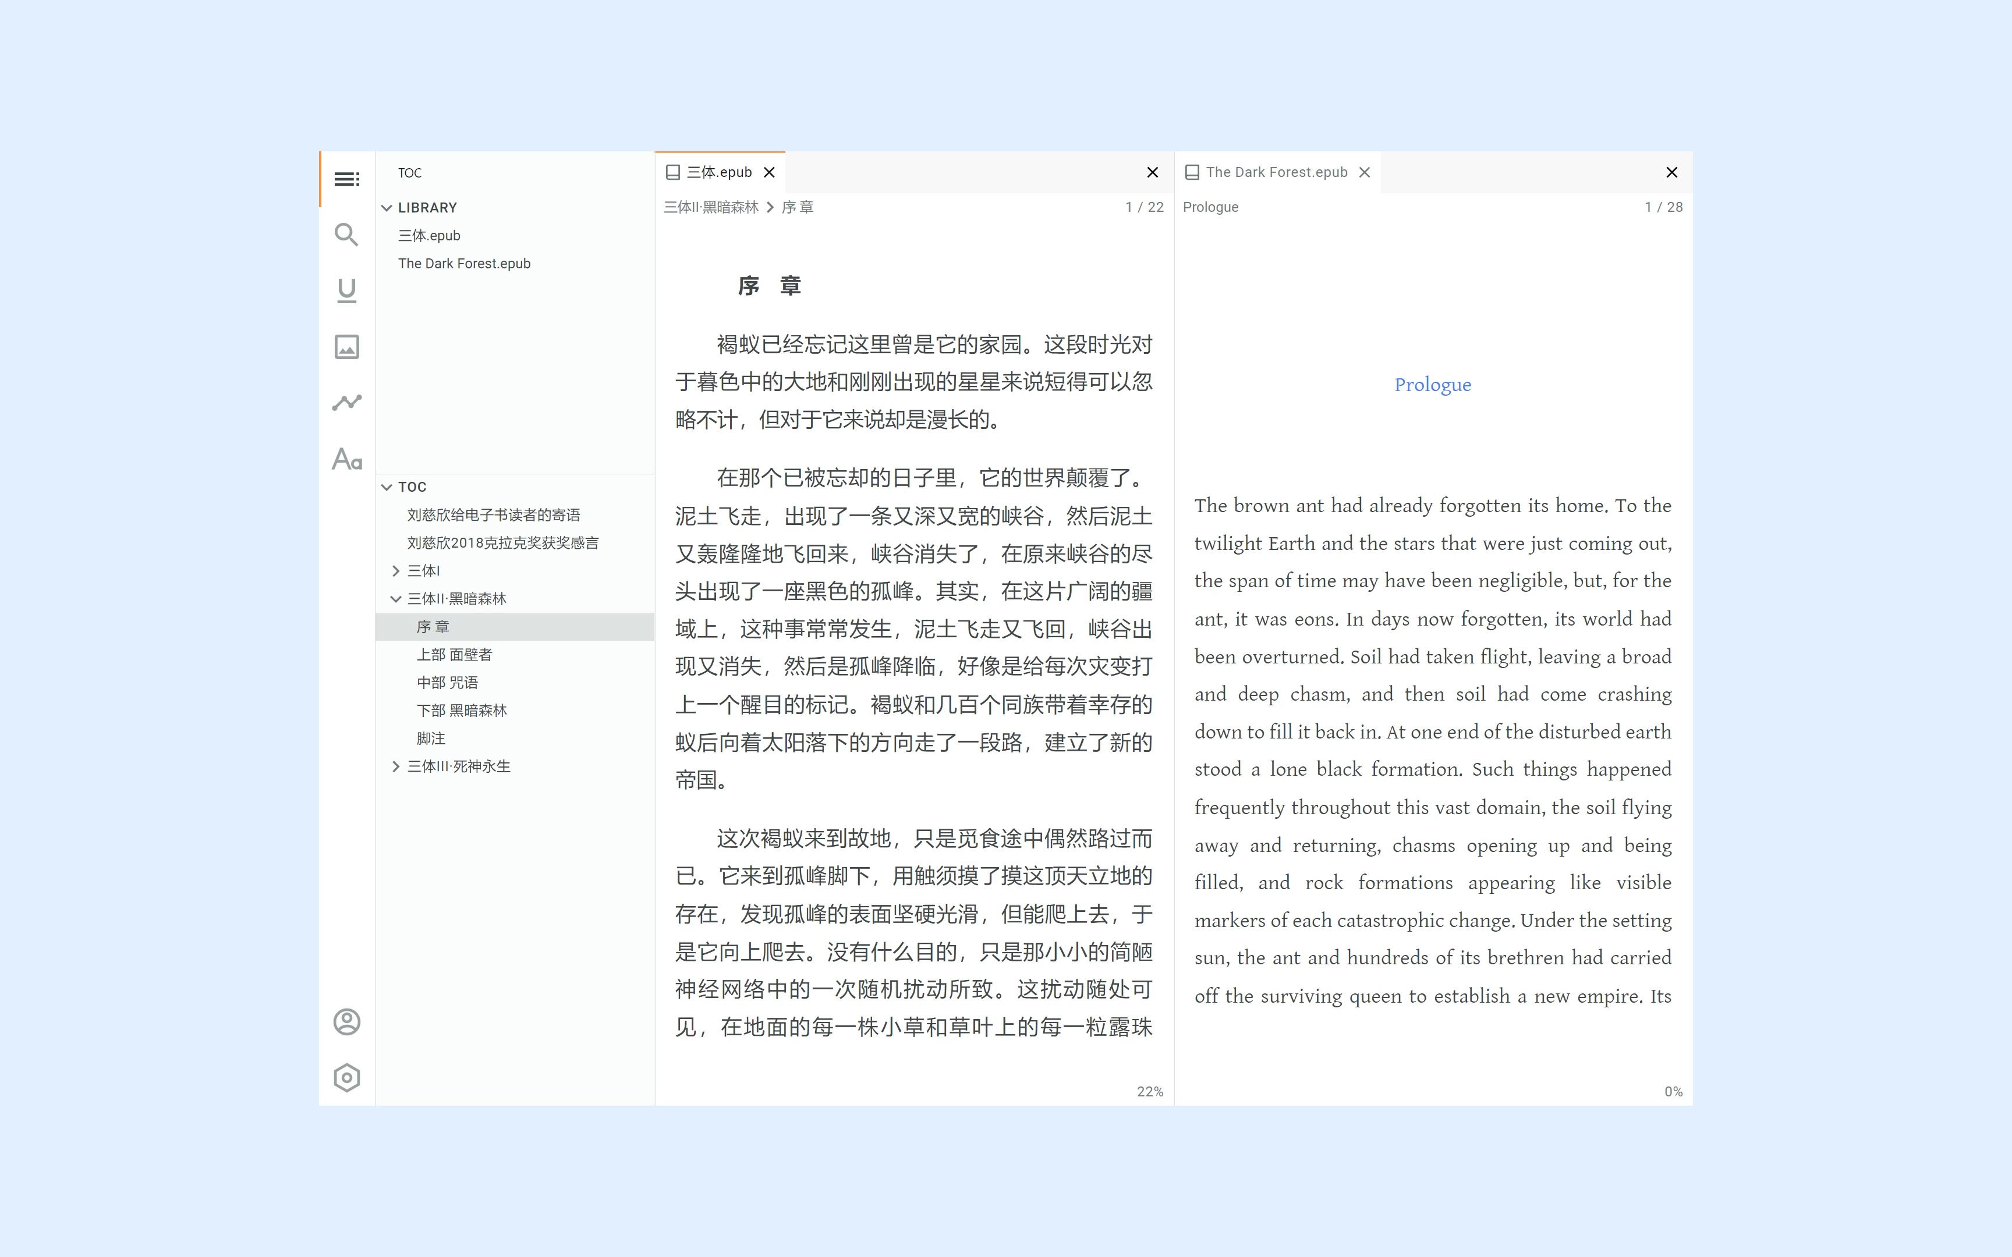Click the book icon on the 三体.epub tab

pyautogui.click(x=672, y=171)
